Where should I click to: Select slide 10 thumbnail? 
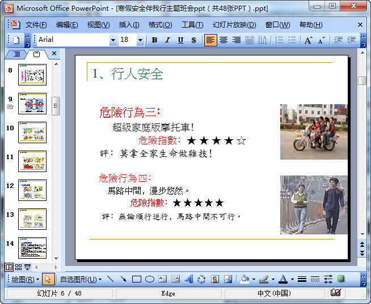coord(32,132)
